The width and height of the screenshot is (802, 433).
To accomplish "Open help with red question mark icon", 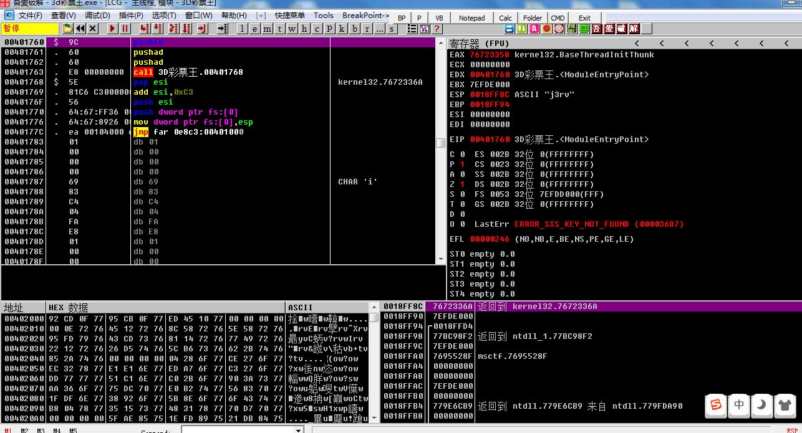I will [437, 29].
